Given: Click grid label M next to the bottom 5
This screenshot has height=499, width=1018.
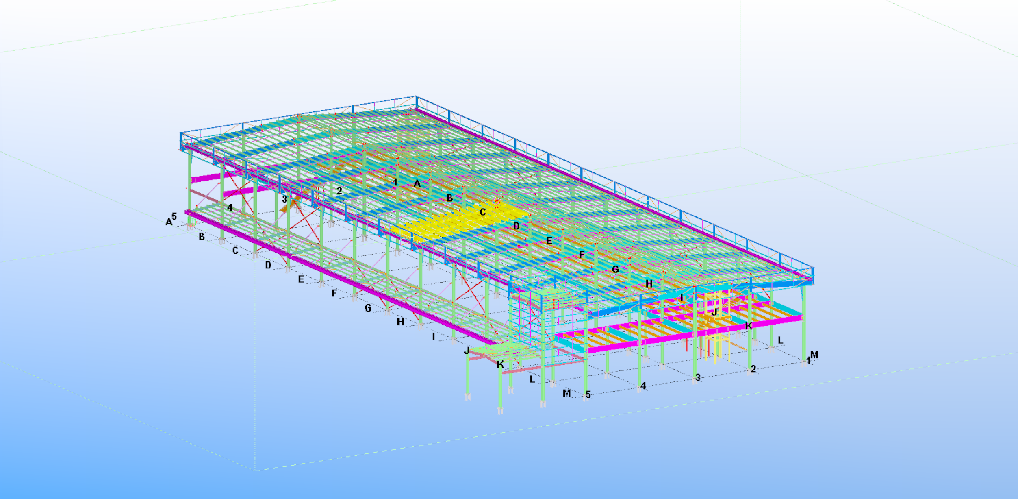Looking at the screenshot, I should pos(567,393).
